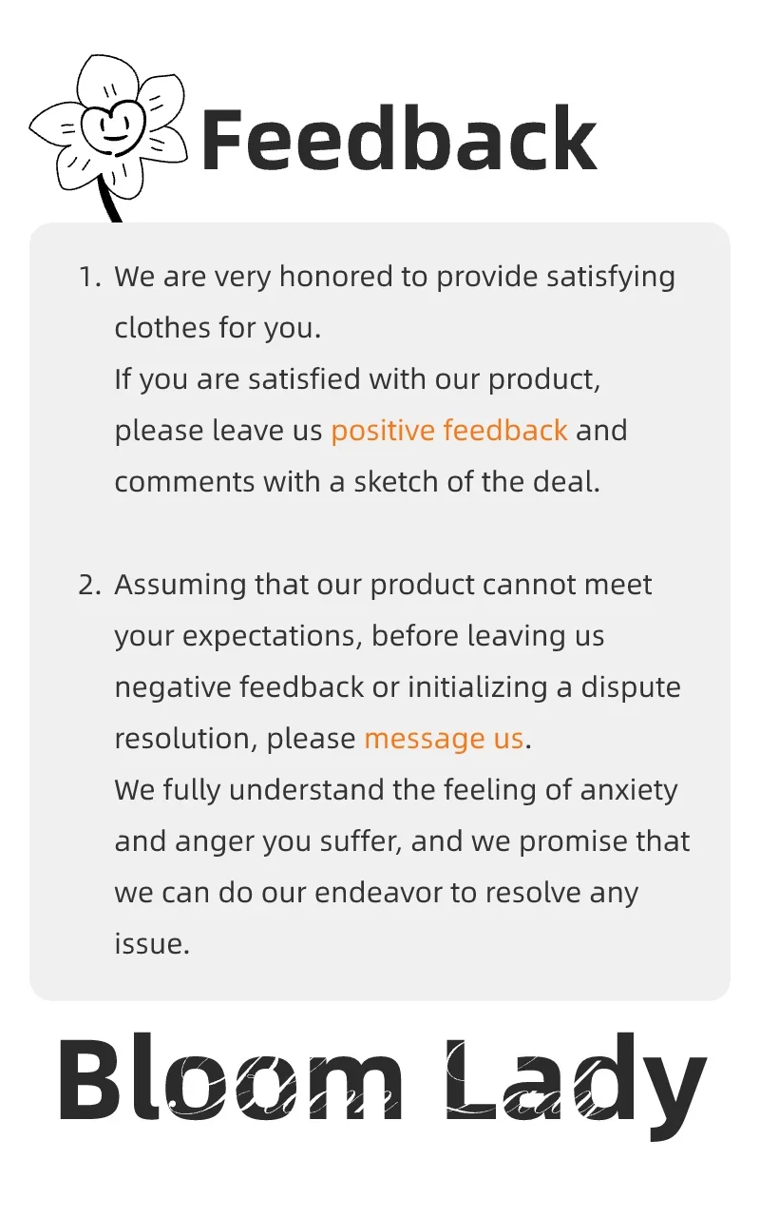Open the orange positive feedback link
Image resolution: width=760 pixels, height=1217 pixels.
pyautogui.click(x=449, y=431)
